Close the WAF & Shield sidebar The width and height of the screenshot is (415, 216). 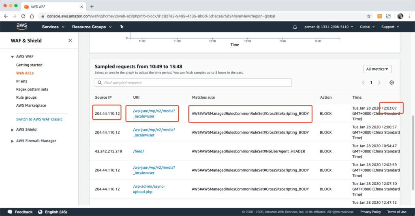[x=70, y=40]
